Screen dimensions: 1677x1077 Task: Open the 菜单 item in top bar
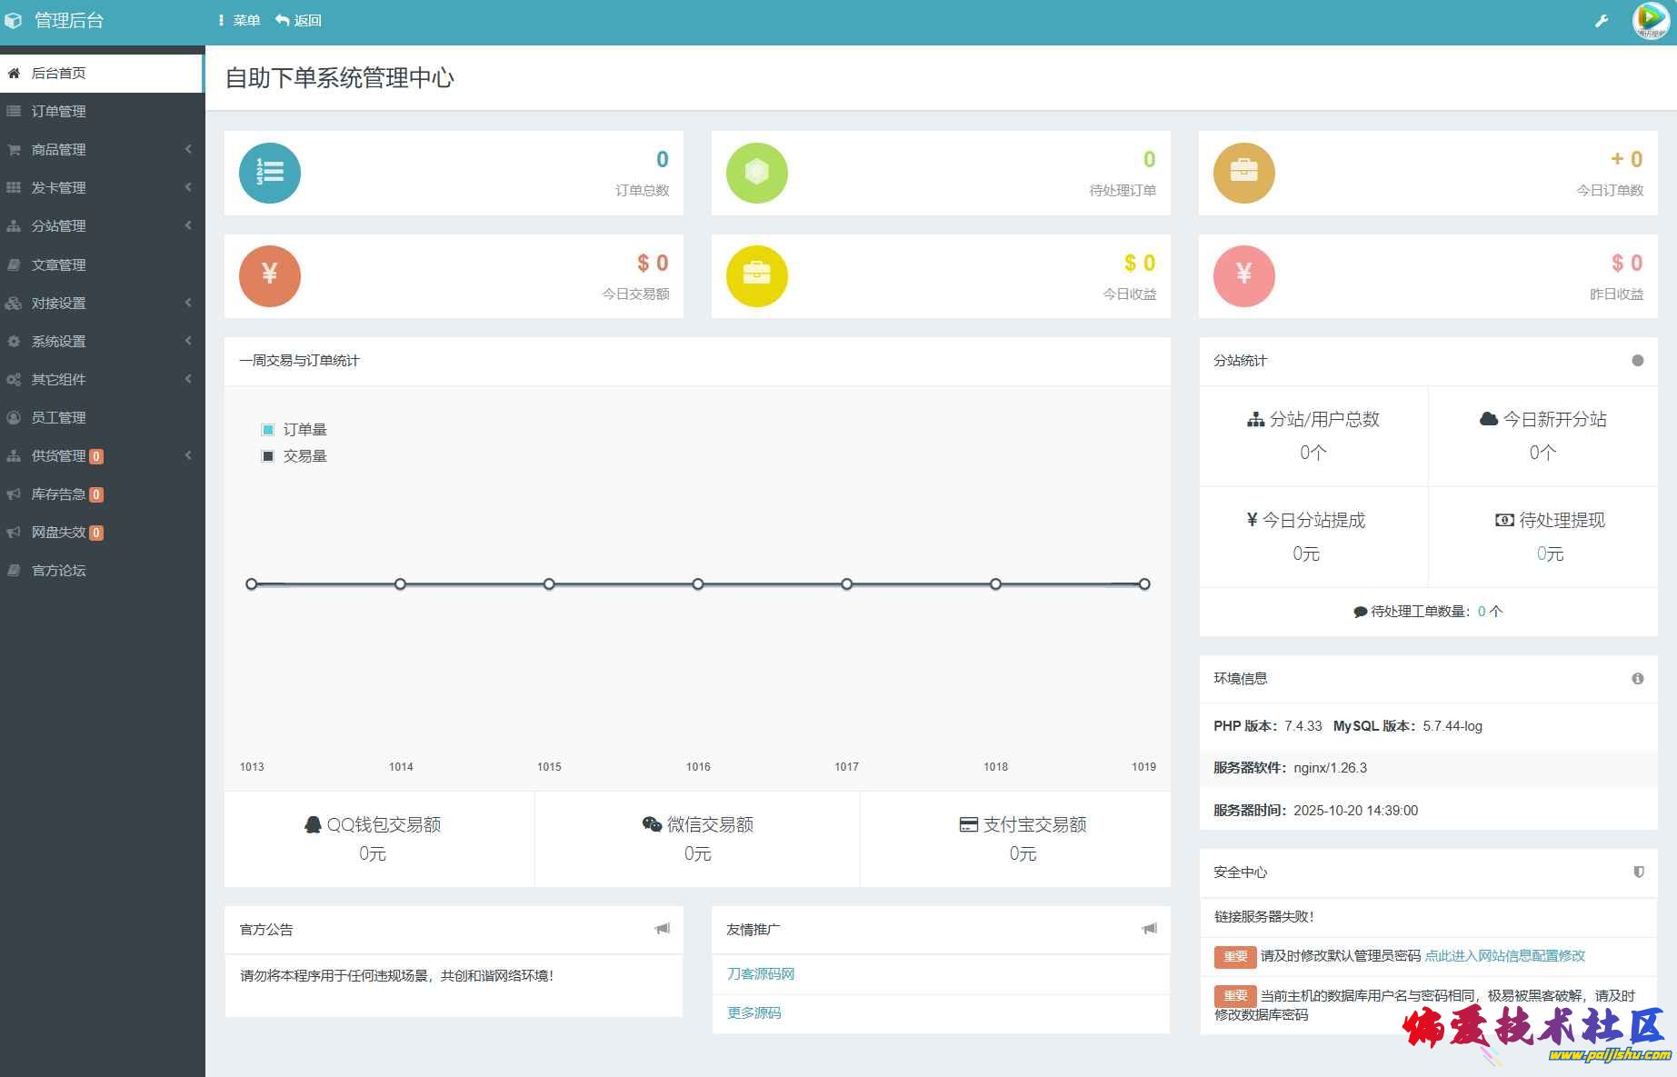[x=240, y=21]
